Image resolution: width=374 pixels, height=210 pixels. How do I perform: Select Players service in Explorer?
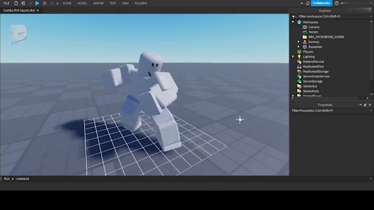(308, 52)
